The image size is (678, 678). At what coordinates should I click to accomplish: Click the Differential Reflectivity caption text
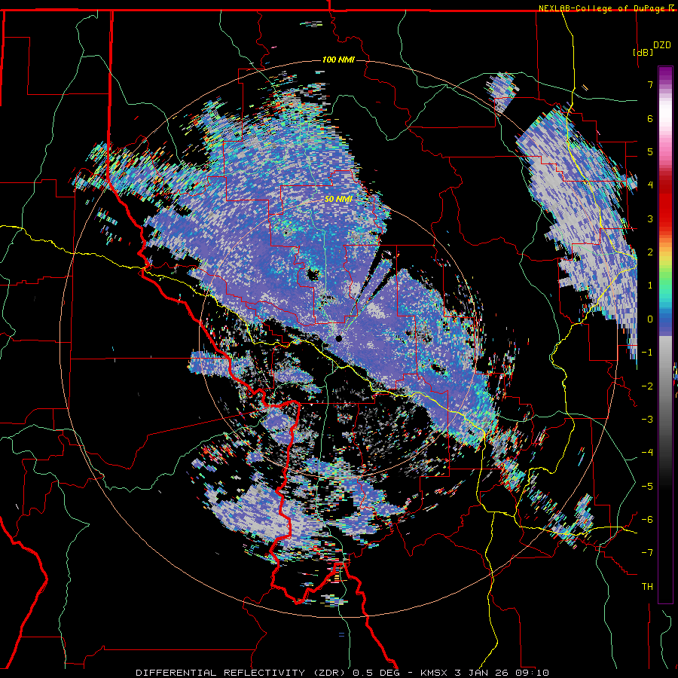pyautogui.click(x=342, y=673)
